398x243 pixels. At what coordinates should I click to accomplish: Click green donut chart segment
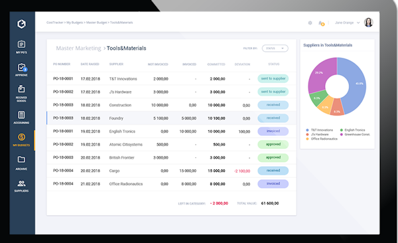317,98
